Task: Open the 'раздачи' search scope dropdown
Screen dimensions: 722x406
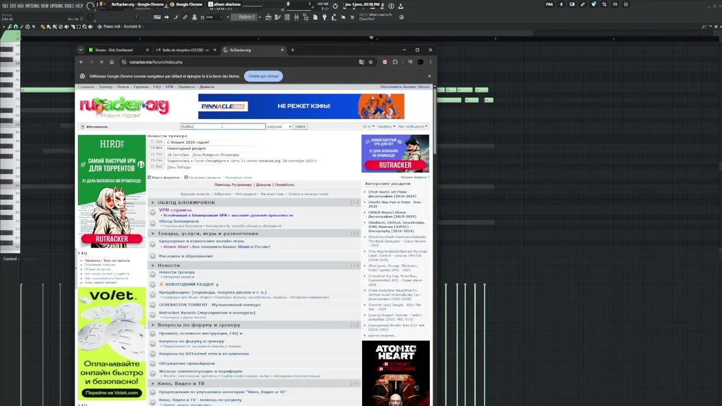Action: pos(279,126)
